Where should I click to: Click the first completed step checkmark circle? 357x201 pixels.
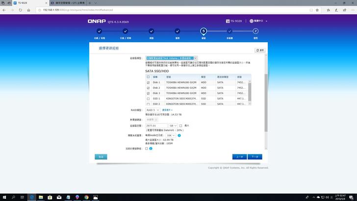pyautogui.click(x=99, y=31)
